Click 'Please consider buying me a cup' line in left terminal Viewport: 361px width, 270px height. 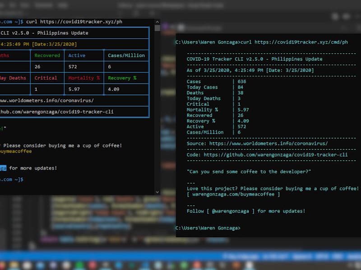[x=62, y=145]
